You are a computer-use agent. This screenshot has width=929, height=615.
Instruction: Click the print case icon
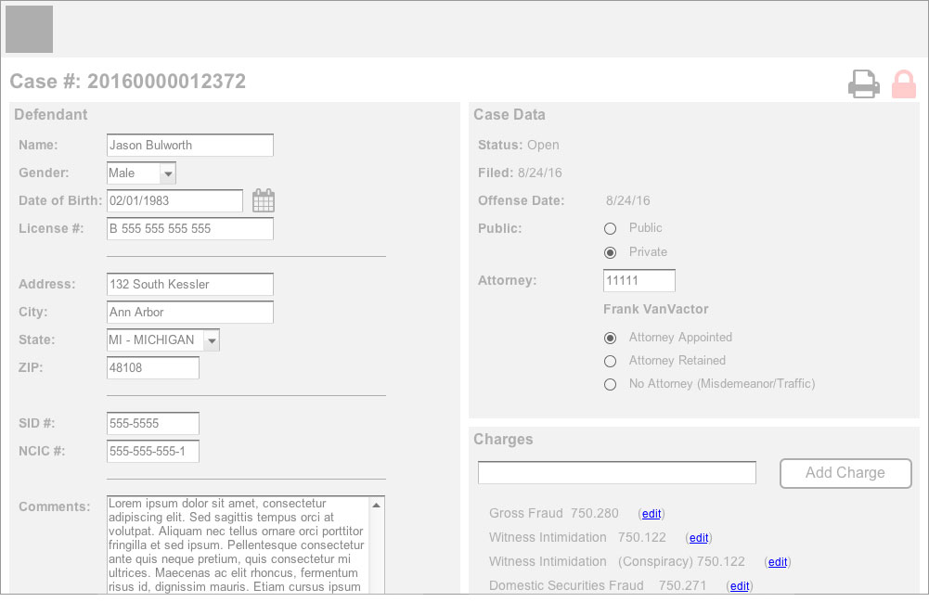click(863, 84)
